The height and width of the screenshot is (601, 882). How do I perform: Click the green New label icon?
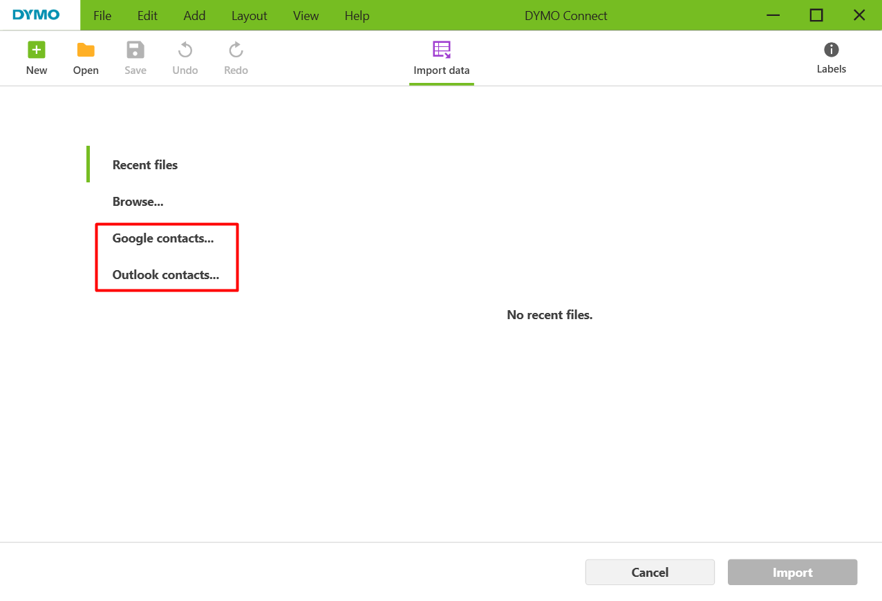pos(37,50)
